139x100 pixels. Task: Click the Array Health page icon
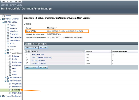(x=10, y=84)
